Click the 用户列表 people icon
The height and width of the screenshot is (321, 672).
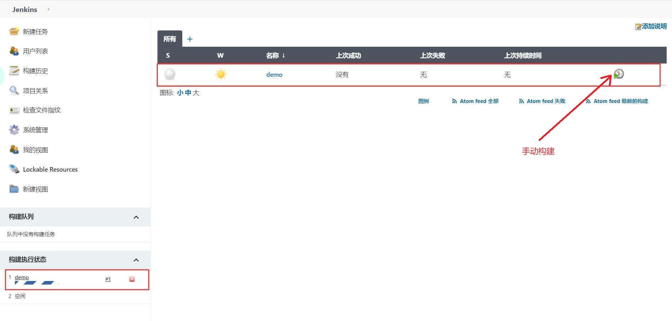14,51
